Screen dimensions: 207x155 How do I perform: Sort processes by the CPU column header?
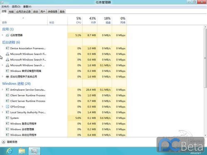pos(75,20)
